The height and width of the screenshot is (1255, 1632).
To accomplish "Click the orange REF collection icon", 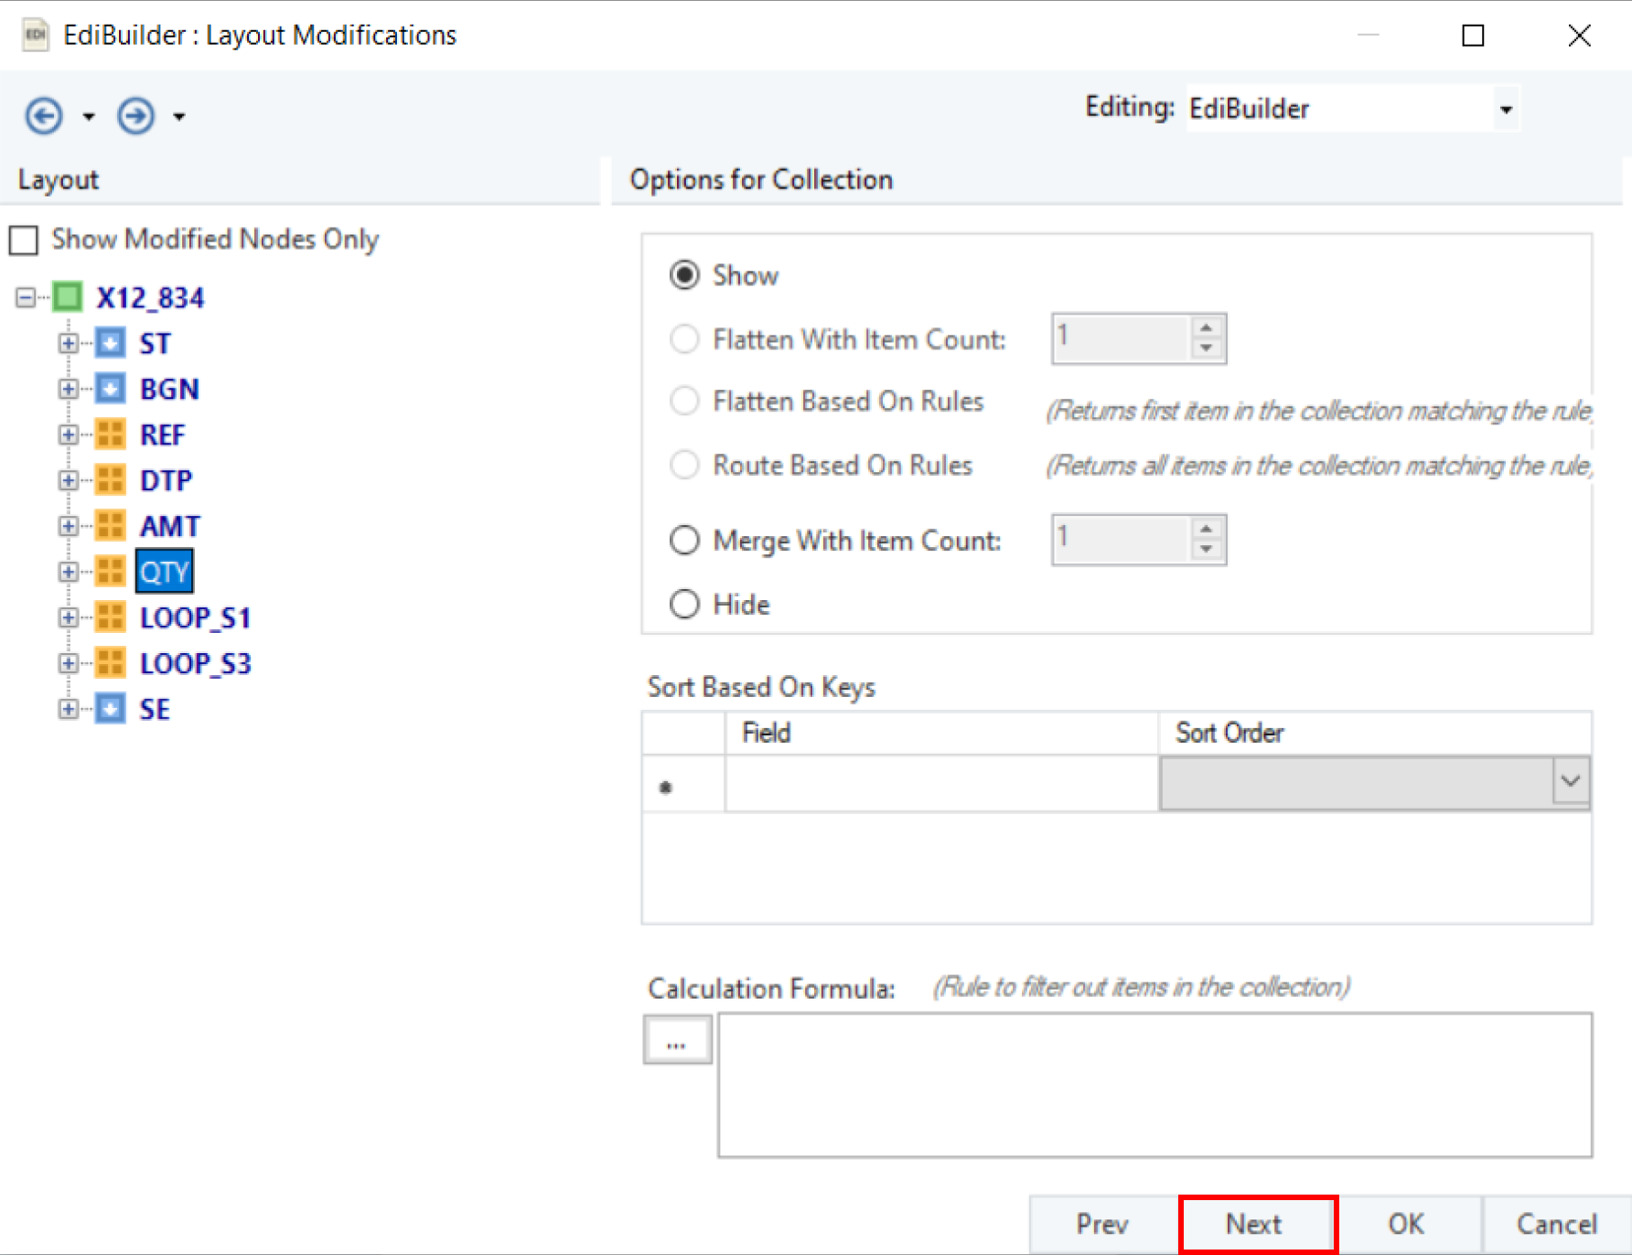I will (110, 434).
